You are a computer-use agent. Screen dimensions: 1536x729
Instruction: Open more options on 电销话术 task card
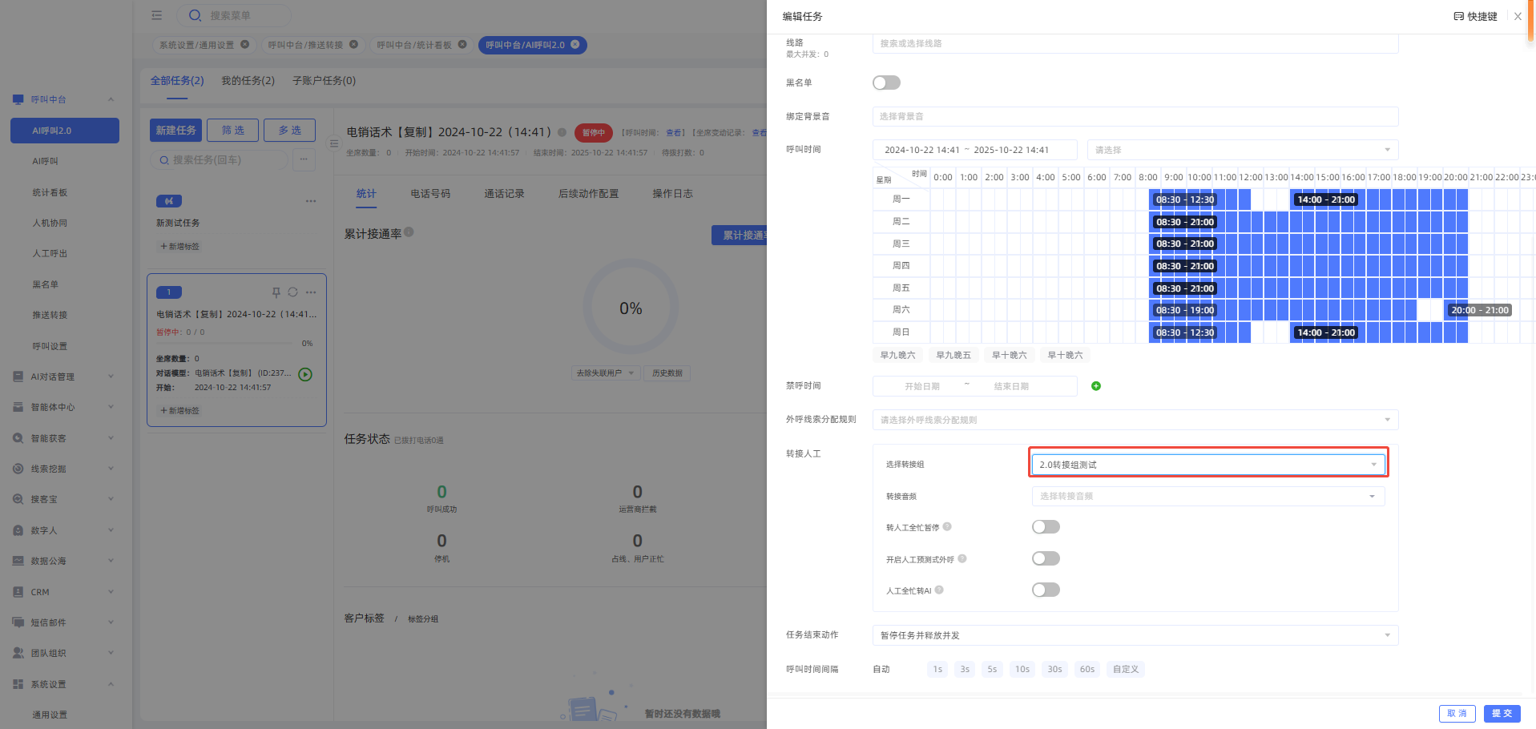(x=311, y=292)
